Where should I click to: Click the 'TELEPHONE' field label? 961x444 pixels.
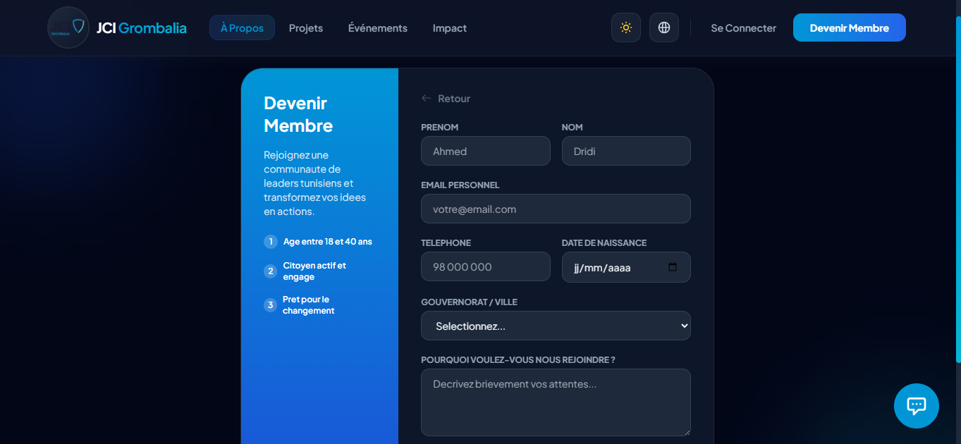[446, 242]
